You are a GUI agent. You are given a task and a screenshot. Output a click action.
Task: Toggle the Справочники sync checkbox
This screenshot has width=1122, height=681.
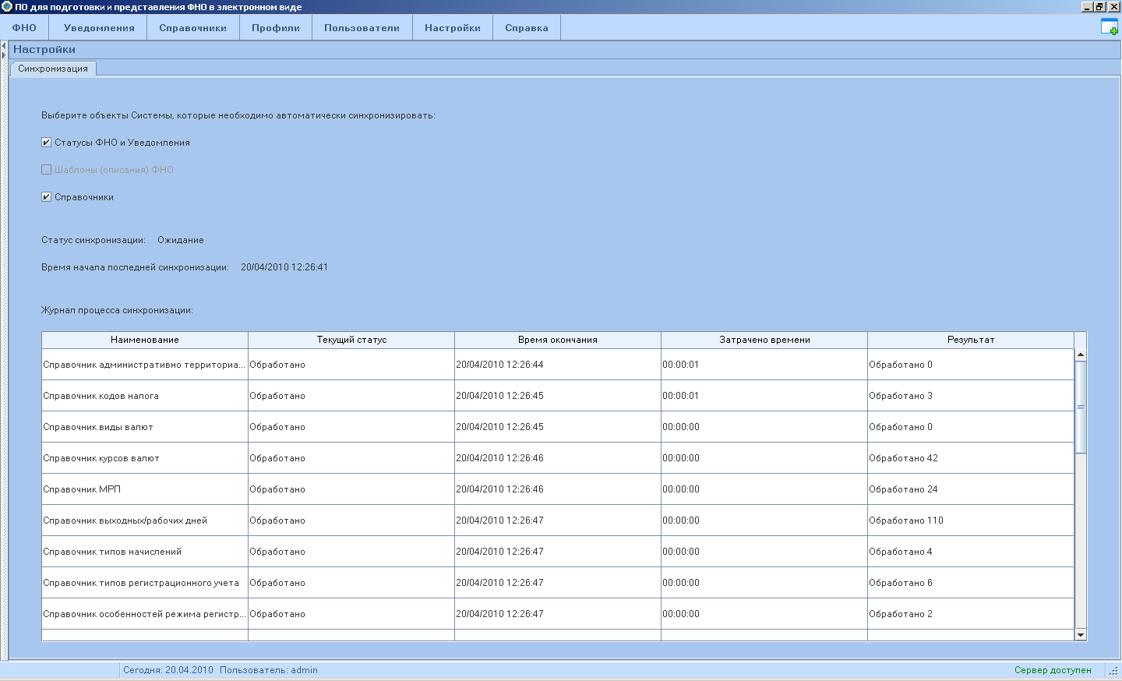point(47,197)
